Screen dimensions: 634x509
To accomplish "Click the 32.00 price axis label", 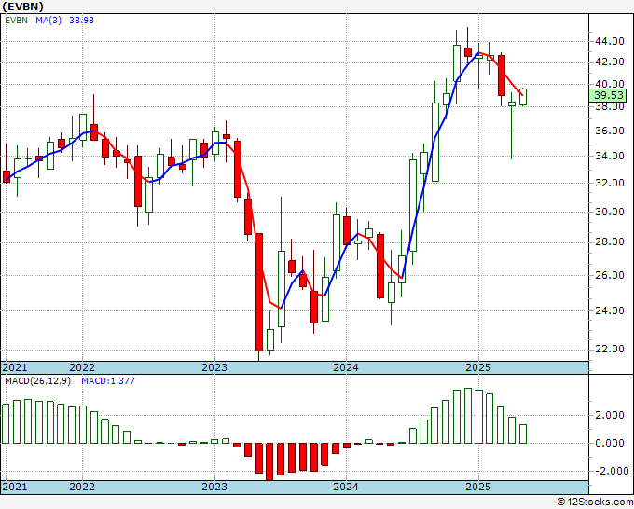I will [x=610, y=183].
